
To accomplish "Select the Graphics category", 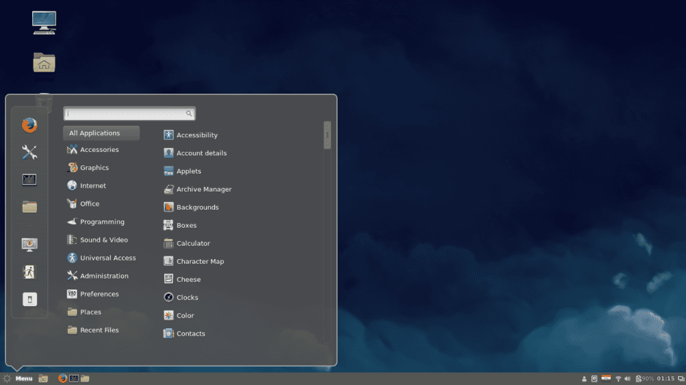I will [94, 168].
